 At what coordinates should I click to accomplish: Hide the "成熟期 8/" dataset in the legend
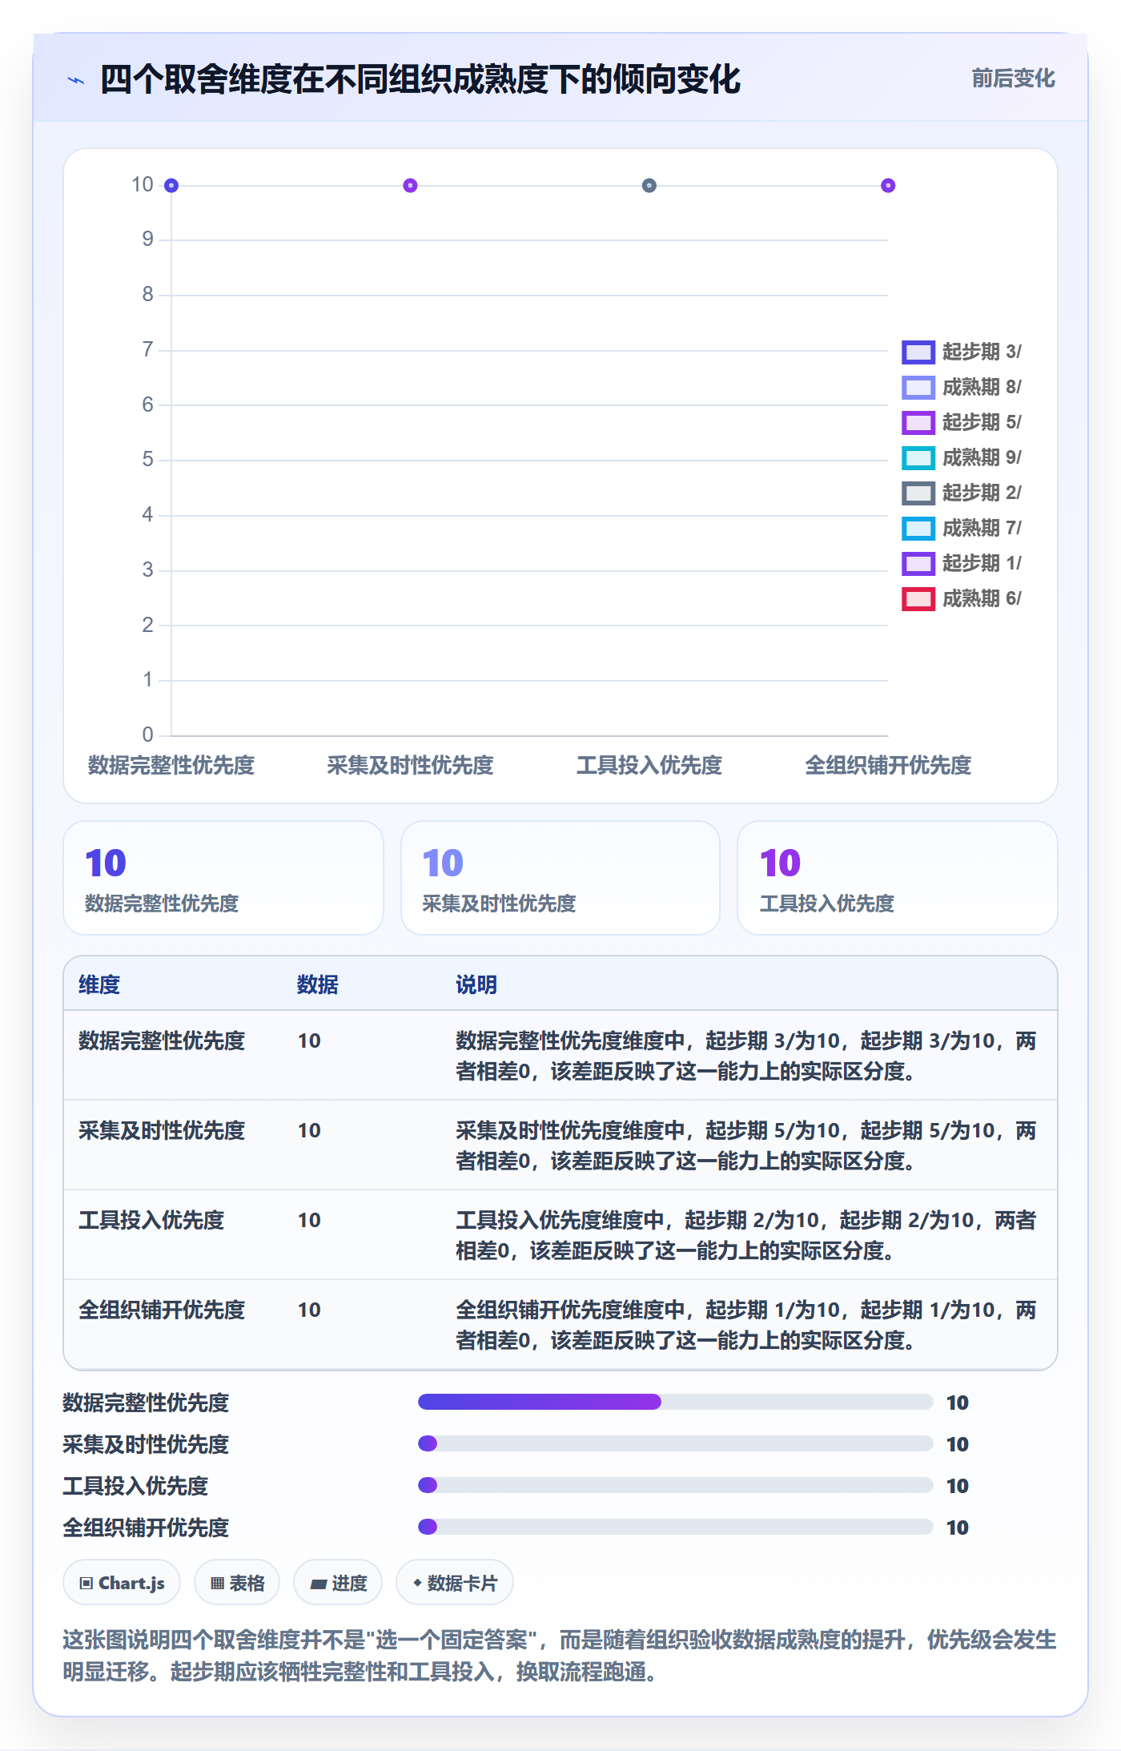pyautogui.click(x=962, y=387)
